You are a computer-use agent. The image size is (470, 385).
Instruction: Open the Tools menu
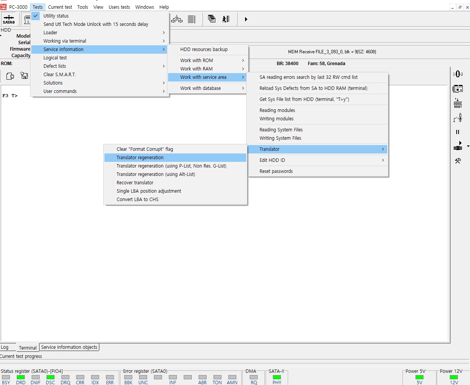[x=82, y=7]
